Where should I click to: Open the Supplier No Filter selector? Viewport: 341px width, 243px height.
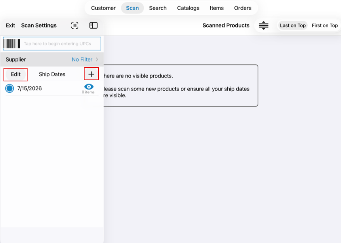coord(52,59)
